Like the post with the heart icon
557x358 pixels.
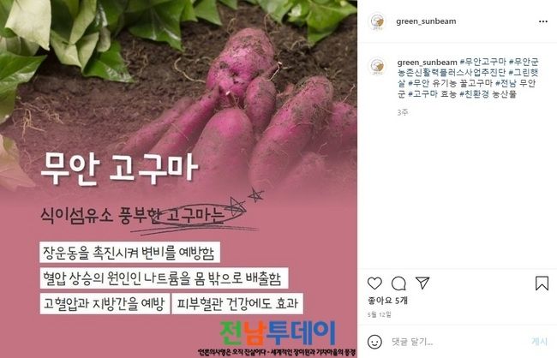click(374, 283)
